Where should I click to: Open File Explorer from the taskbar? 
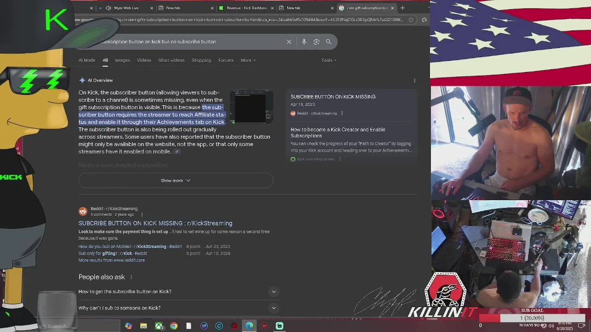[144, 326]
